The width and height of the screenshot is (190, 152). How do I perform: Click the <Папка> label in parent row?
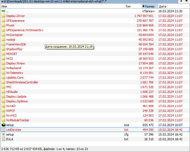click(148, 11)
